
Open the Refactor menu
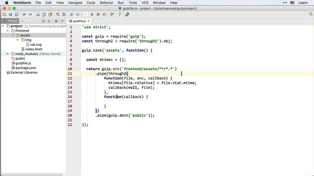point(106,2)
